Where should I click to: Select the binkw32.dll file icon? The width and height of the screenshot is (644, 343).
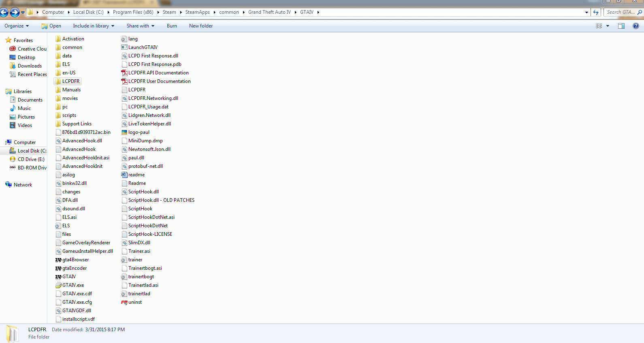58,183
